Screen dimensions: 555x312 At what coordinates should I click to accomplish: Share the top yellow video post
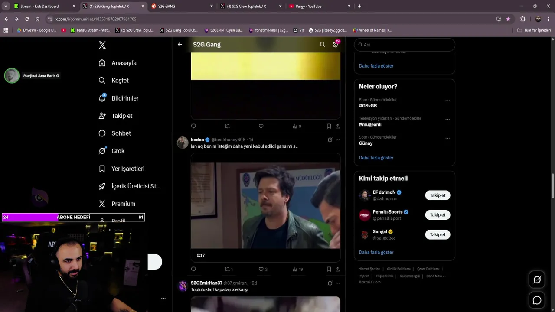tap(337, 126)
